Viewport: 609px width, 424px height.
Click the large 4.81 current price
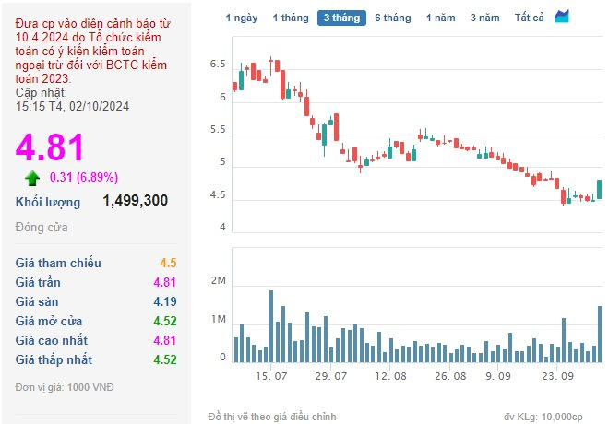[x=50, y=147]
